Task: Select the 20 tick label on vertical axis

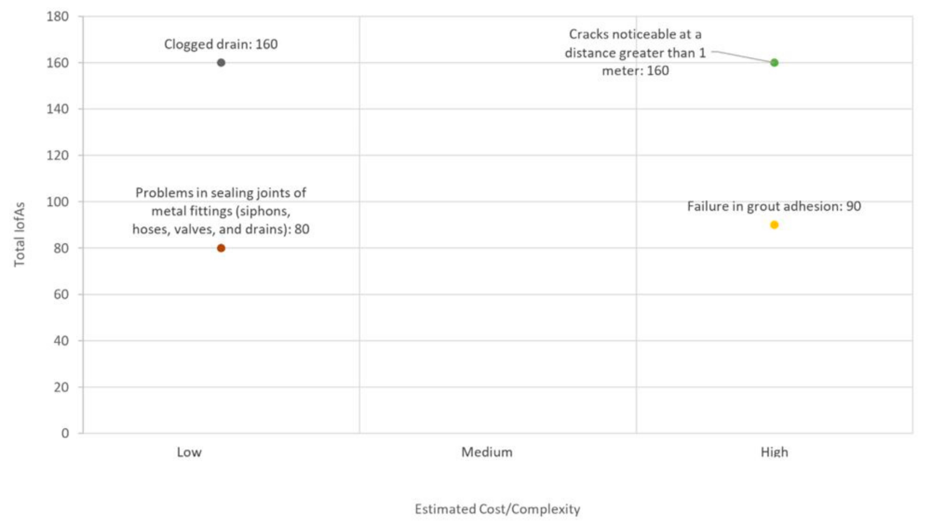Action: click(x=61, y=387)
